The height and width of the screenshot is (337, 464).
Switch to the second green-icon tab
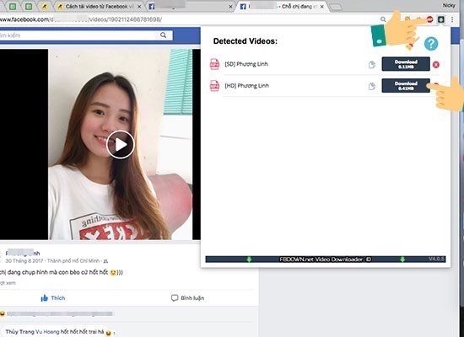pos(29,7)
